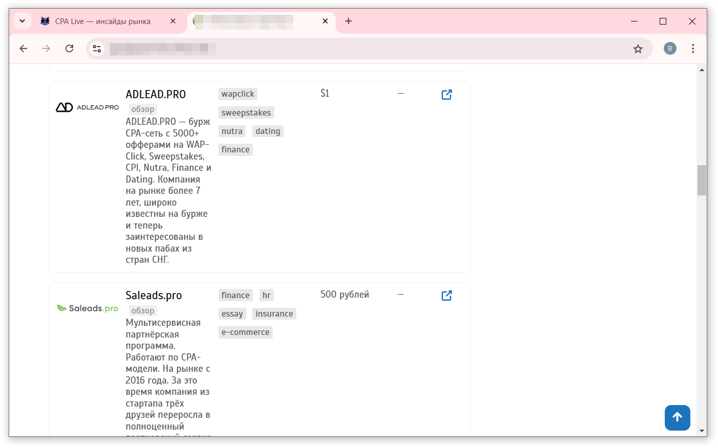Screen dimensions: 718x448
Task: Select the wapclick tag
Action: click(237, 94)
